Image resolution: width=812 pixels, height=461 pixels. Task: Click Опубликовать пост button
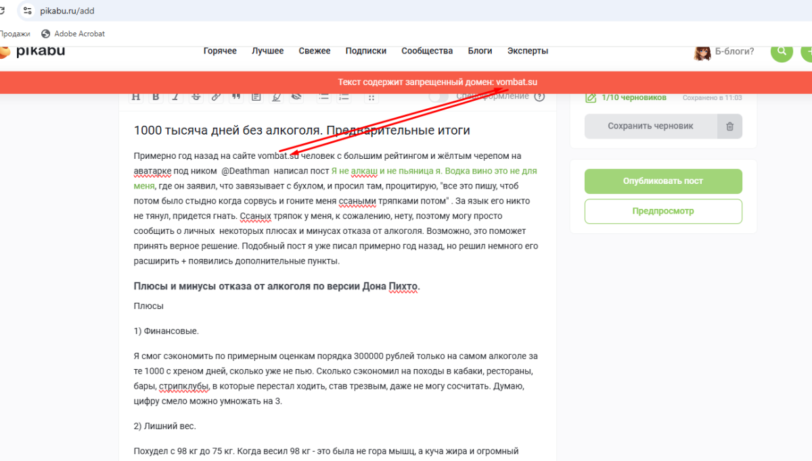click(663, 181)
